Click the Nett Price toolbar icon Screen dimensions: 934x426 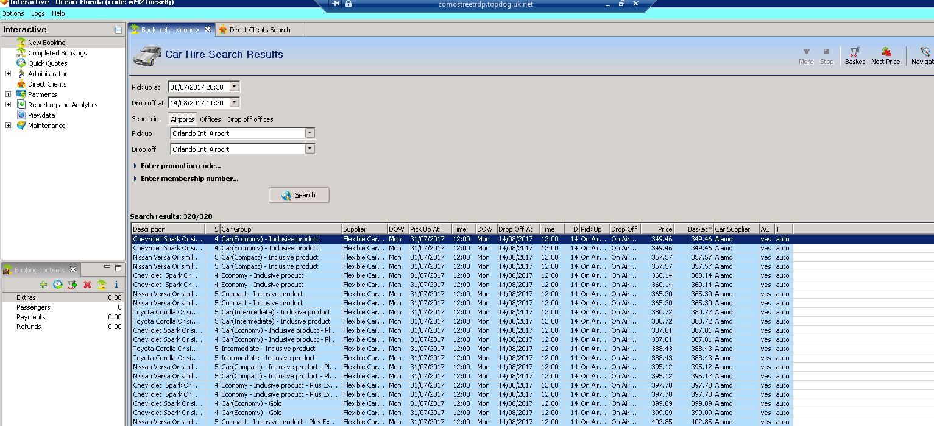coord(885,56)
